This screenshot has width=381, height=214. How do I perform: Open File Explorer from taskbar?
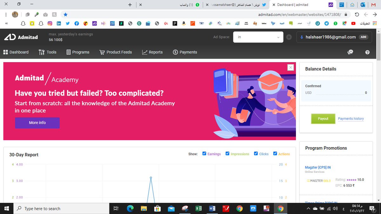144,209
